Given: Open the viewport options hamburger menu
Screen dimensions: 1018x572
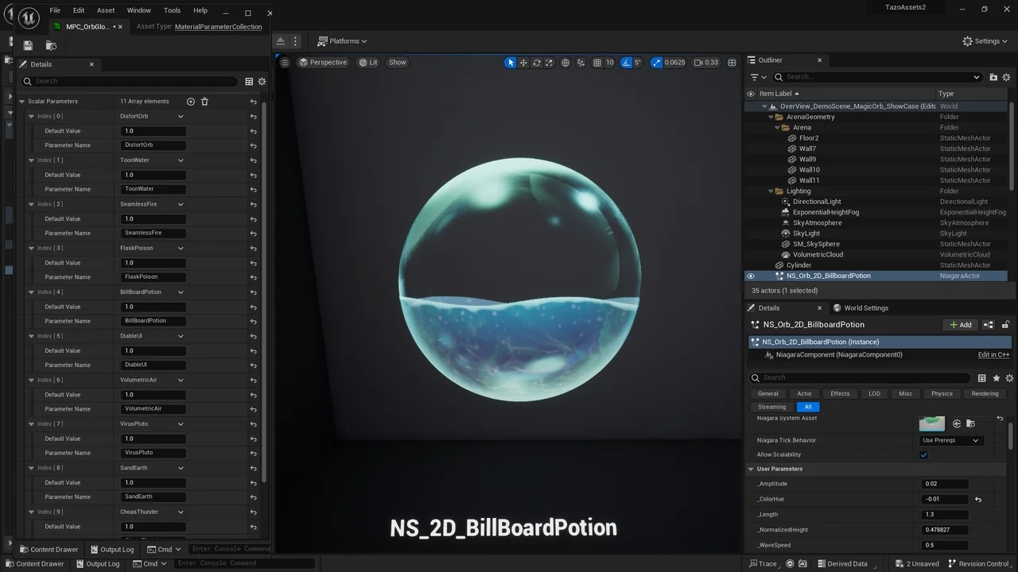Looking at the screenshot, I should [284, 62].
